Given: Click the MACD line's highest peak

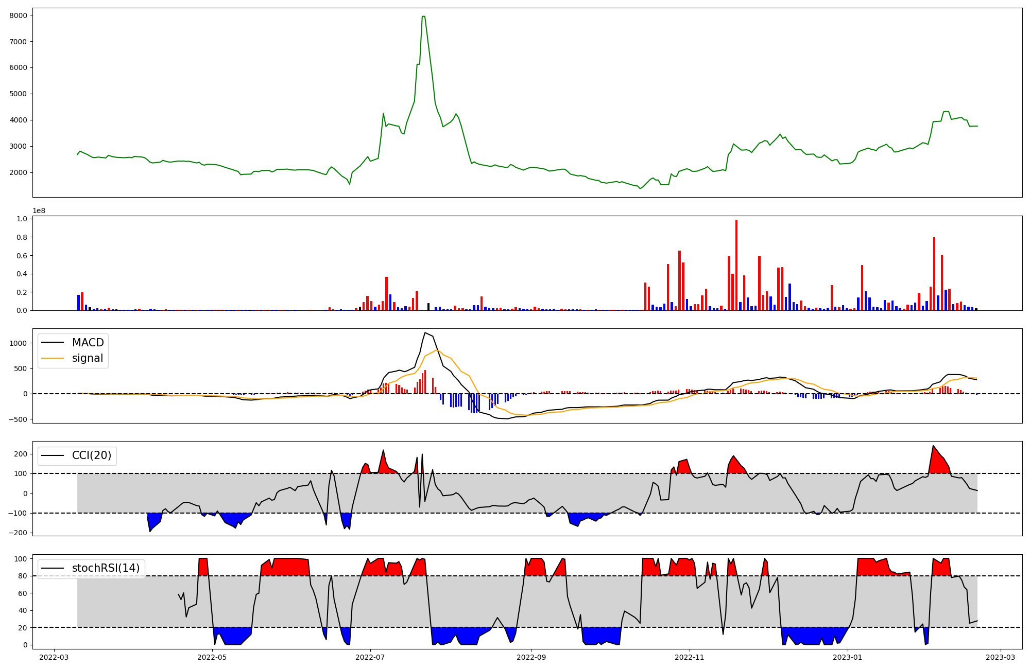Looking at the screenshot, I should tap(425, 333).
